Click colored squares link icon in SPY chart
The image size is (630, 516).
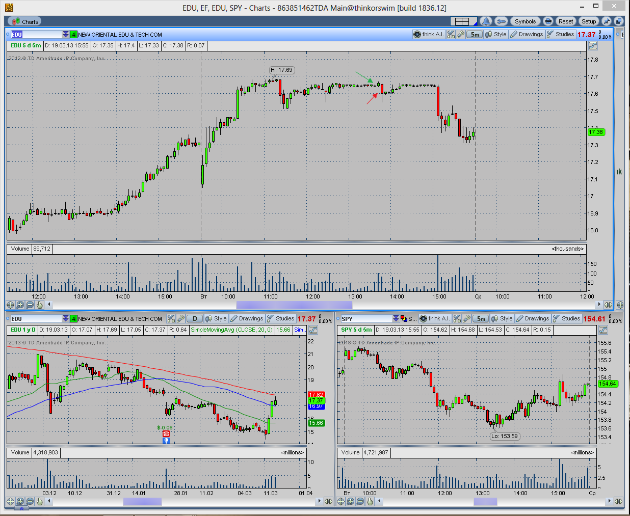(x=403, y=319)
